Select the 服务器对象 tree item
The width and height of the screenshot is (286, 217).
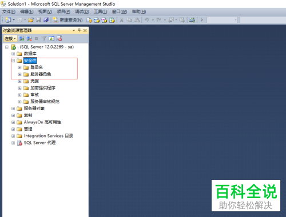coord(34,108)
